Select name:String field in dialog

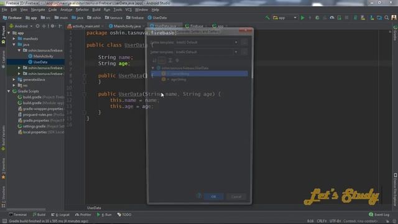(x=199, y=74)
